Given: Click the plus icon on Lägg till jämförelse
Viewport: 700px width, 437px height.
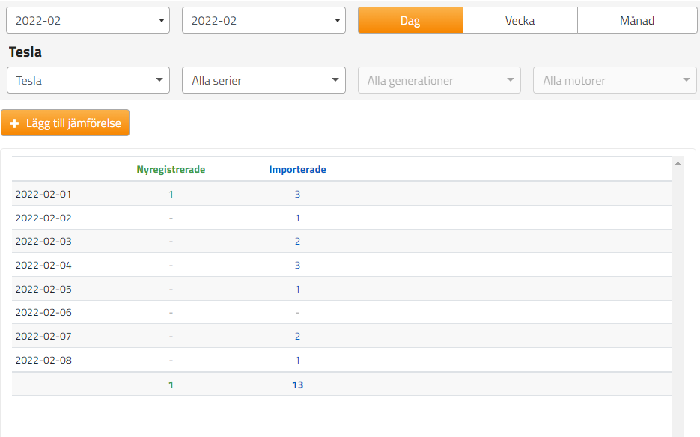Looking at the screenshot, I should (14, 123).
